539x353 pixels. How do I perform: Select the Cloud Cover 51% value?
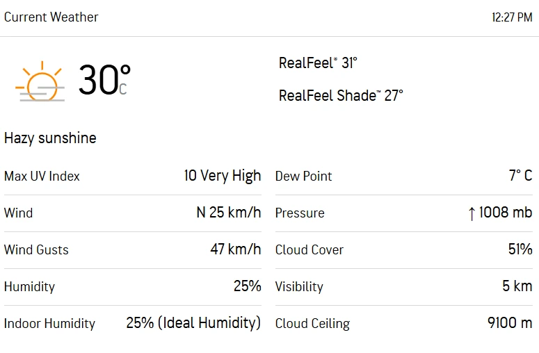(x=520, y=249)
